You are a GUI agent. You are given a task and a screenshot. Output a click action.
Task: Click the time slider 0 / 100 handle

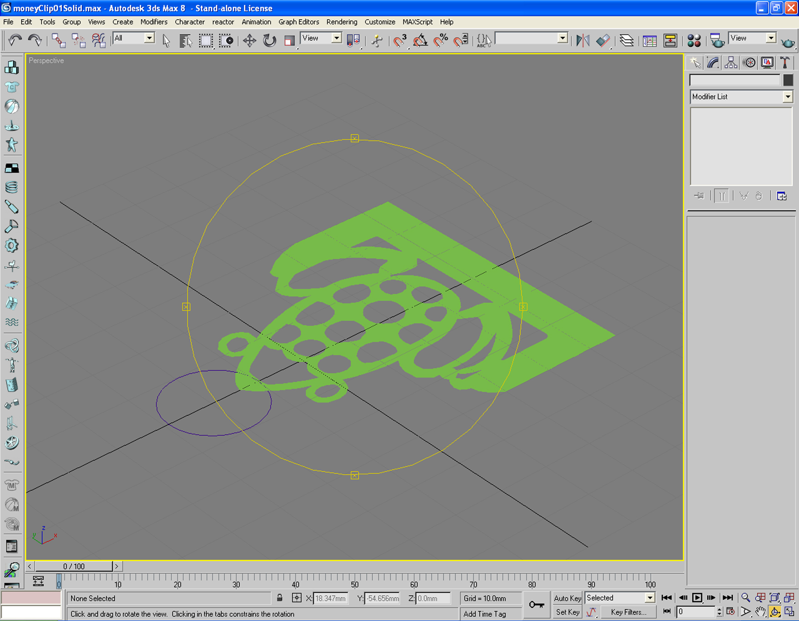[74, 566]
